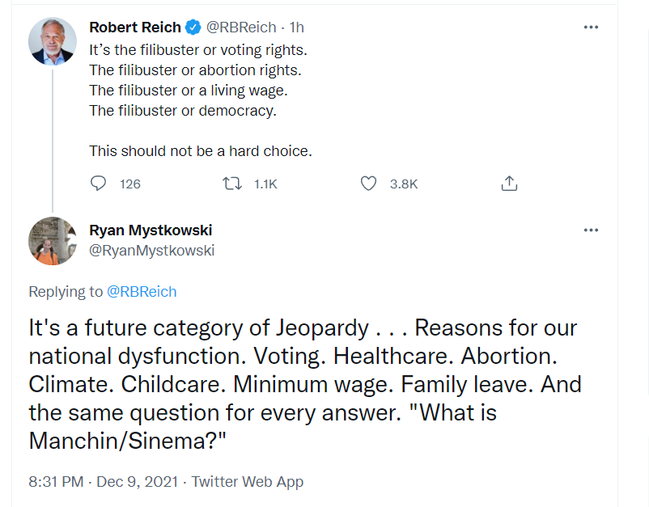Click the Twitter Web App source link
The height and width of the screenshot is (507, 649).
point(247,482)
